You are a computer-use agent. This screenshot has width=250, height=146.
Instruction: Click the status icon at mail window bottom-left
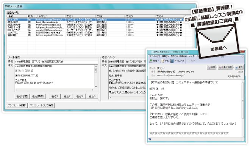pos(150,139)
